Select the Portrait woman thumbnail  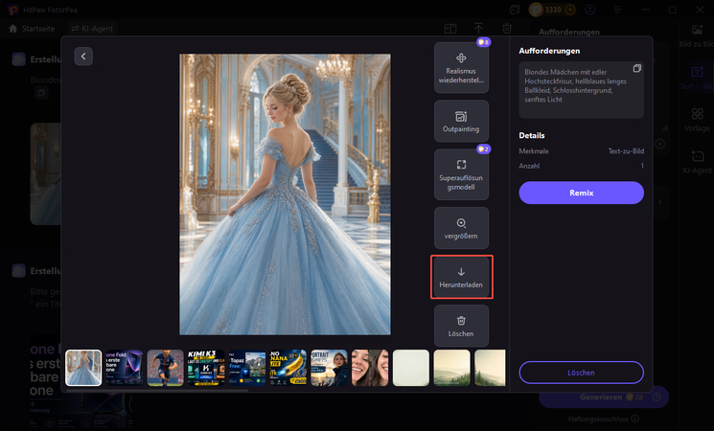pyautogui.click(x=330, y=368)
